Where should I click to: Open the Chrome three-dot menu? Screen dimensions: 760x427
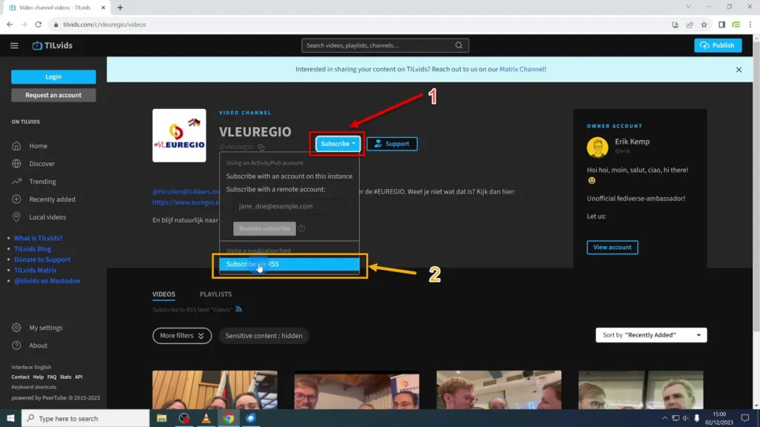750,24
